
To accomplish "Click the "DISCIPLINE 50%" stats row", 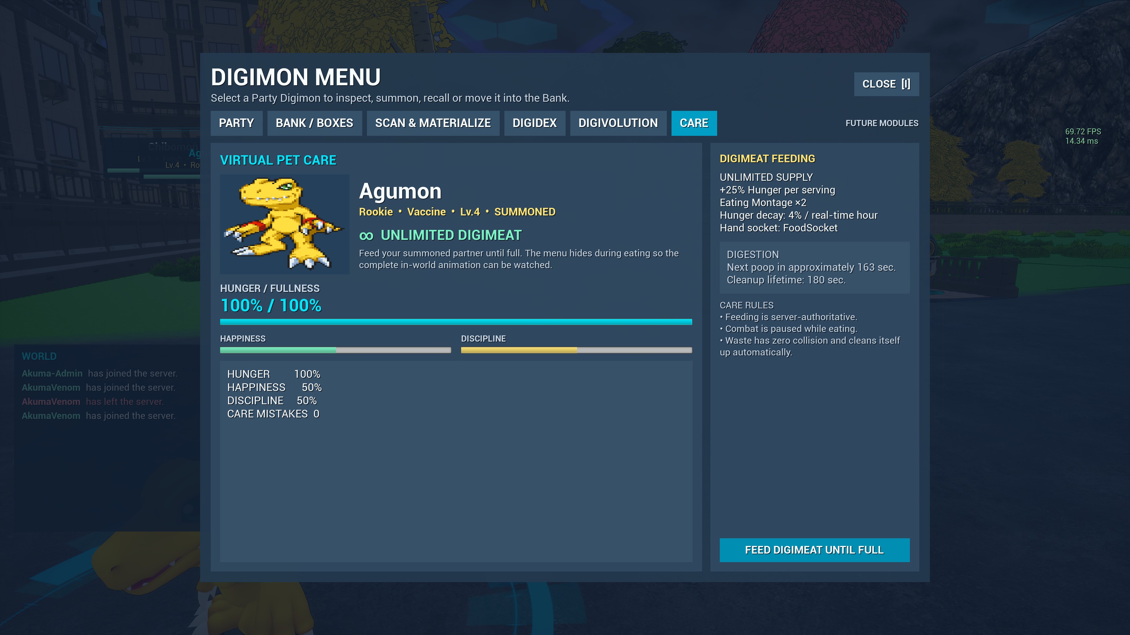I will click(x=272, y=400).
